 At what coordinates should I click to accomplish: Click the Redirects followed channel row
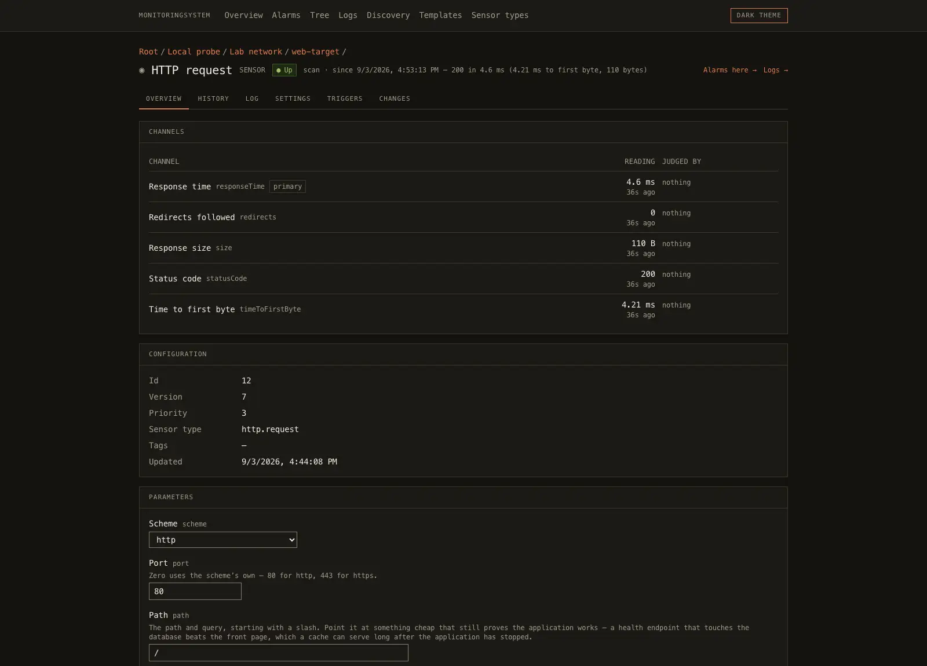pos(463,217)
